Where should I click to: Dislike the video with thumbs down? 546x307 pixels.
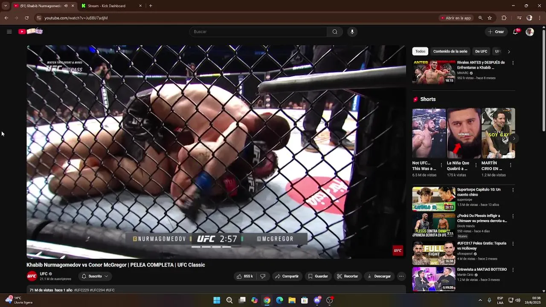tap(263, 276)
